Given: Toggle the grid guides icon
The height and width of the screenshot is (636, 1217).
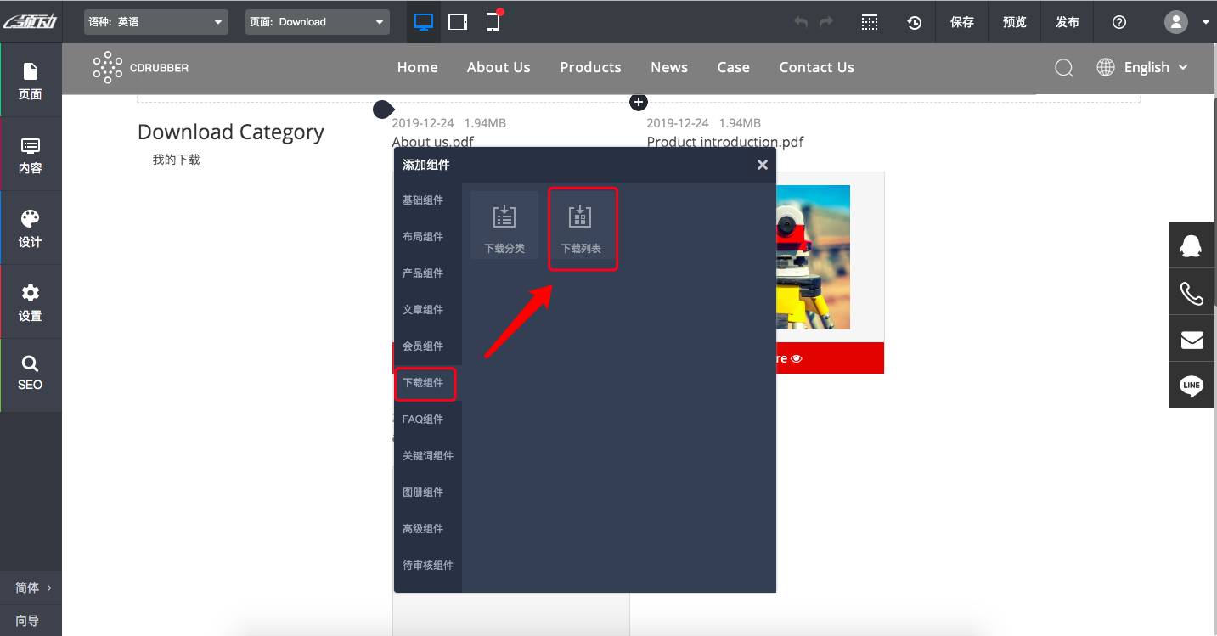Looking at the screenshot, I should 869,23.
